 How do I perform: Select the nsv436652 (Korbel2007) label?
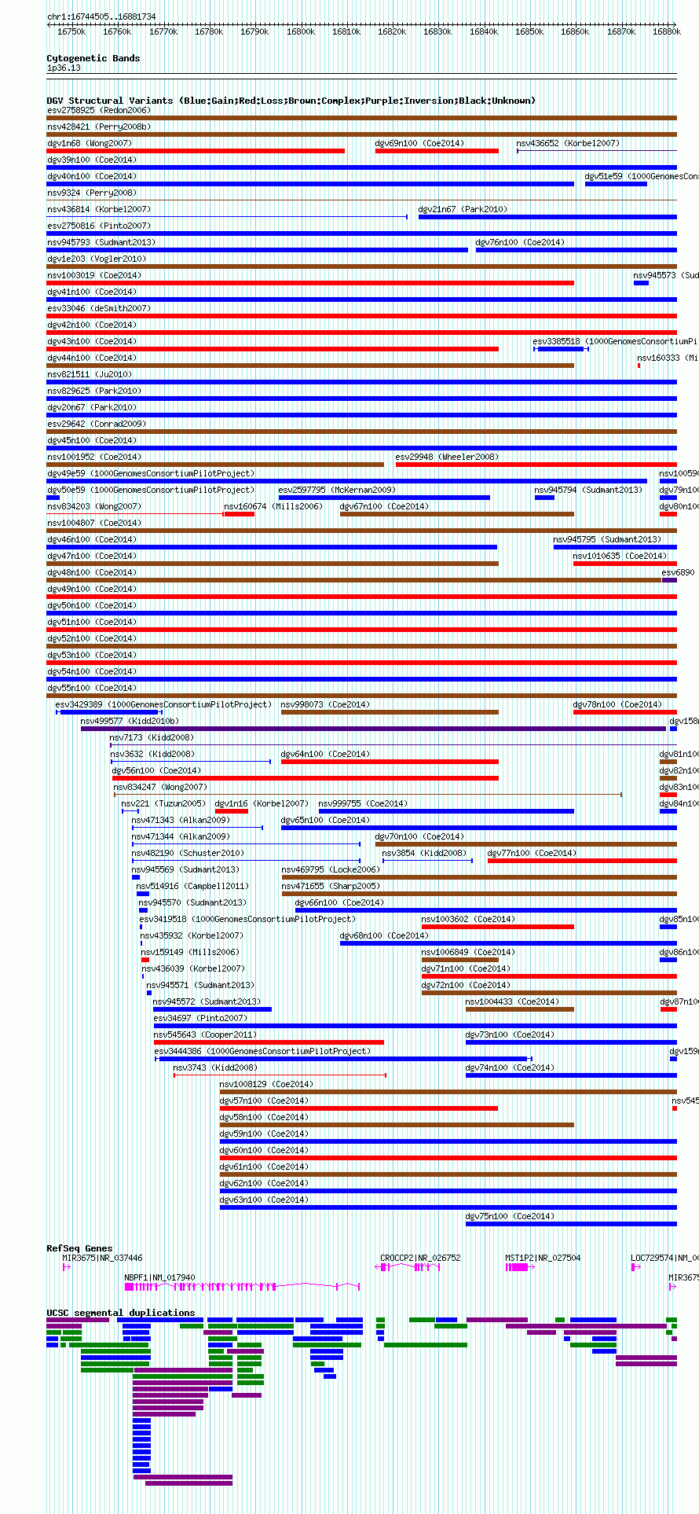[567, 143]
